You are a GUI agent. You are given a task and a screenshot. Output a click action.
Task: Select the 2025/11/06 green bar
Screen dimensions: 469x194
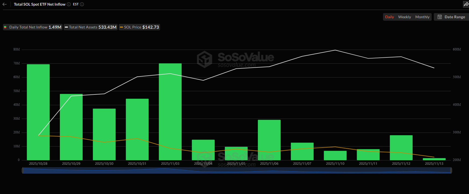coord(269,140)
